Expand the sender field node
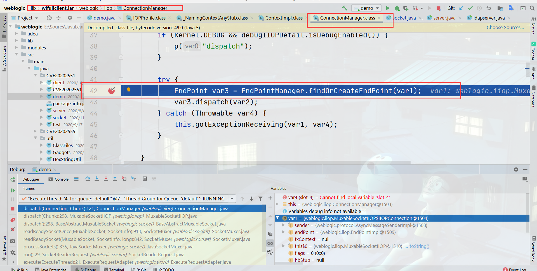 click(284, 225)
